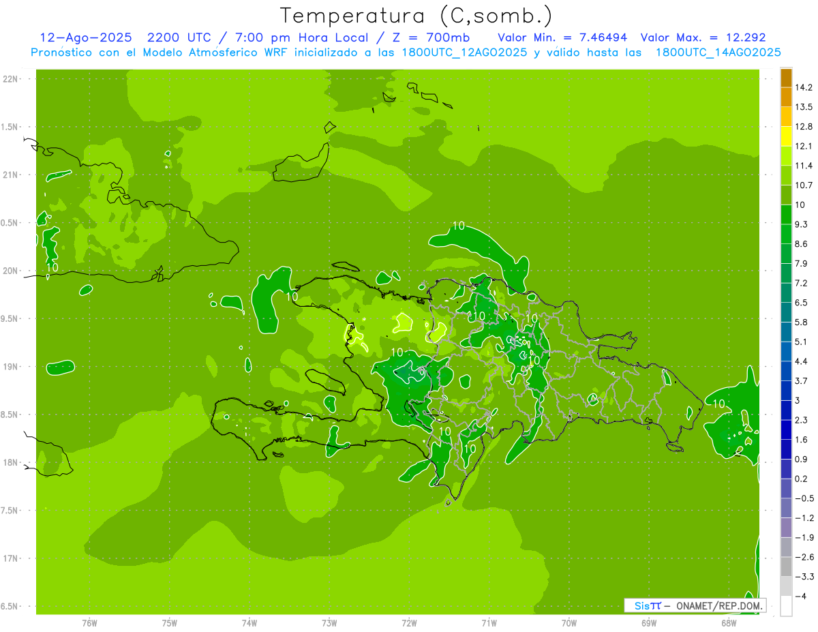Viewport: 818px width, 632px height.
Task: Click the longitude axis label '74W'
Action: (x=249, y=623)
